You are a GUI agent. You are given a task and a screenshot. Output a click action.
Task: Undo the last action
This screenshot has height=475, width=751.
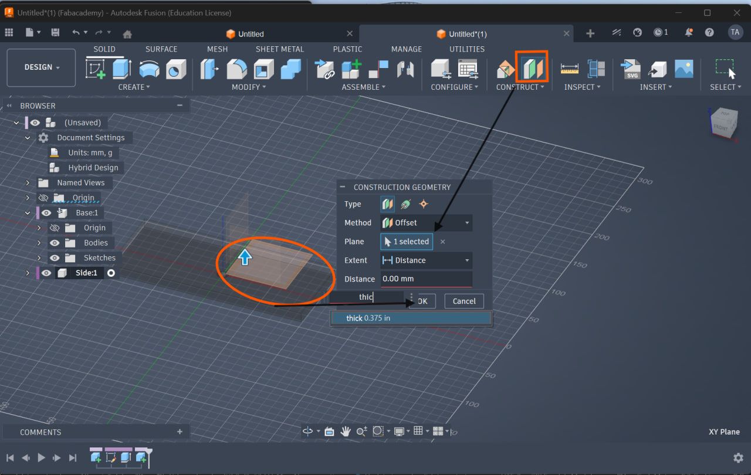click(x=76, y=33)
